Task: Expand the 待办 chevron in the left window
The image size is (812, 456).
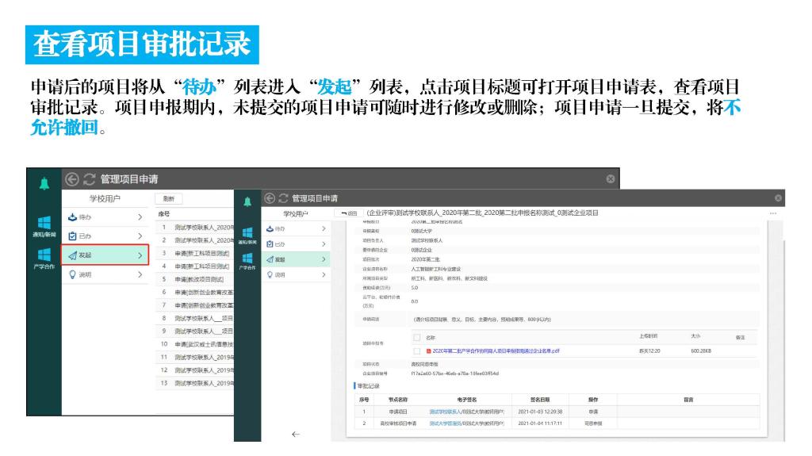Action: point(140,216)
